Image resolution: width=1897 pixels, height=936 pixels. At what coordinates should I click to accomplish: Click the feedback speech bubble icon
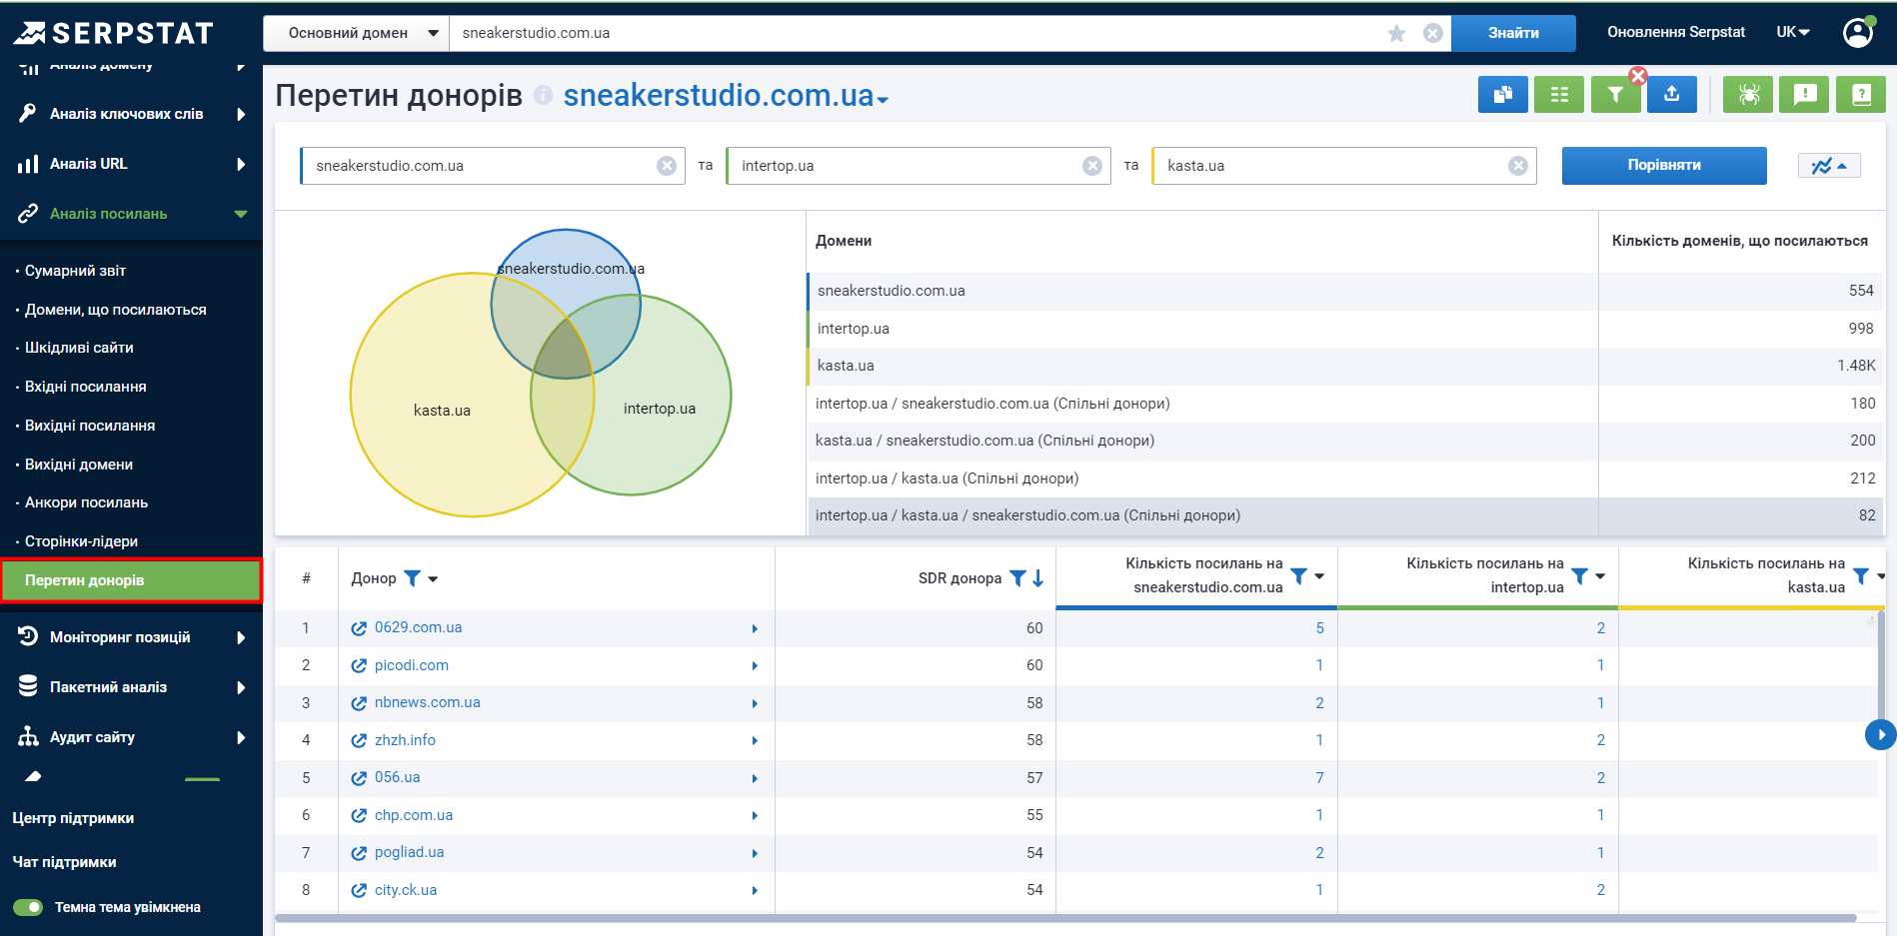pos(1804,95)
